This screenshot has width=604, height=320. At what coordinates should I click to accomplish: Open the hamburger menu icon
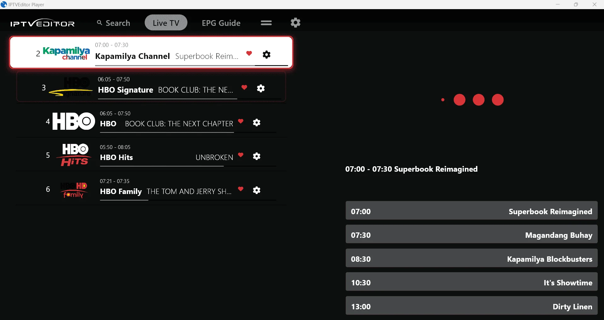(266, 23)
